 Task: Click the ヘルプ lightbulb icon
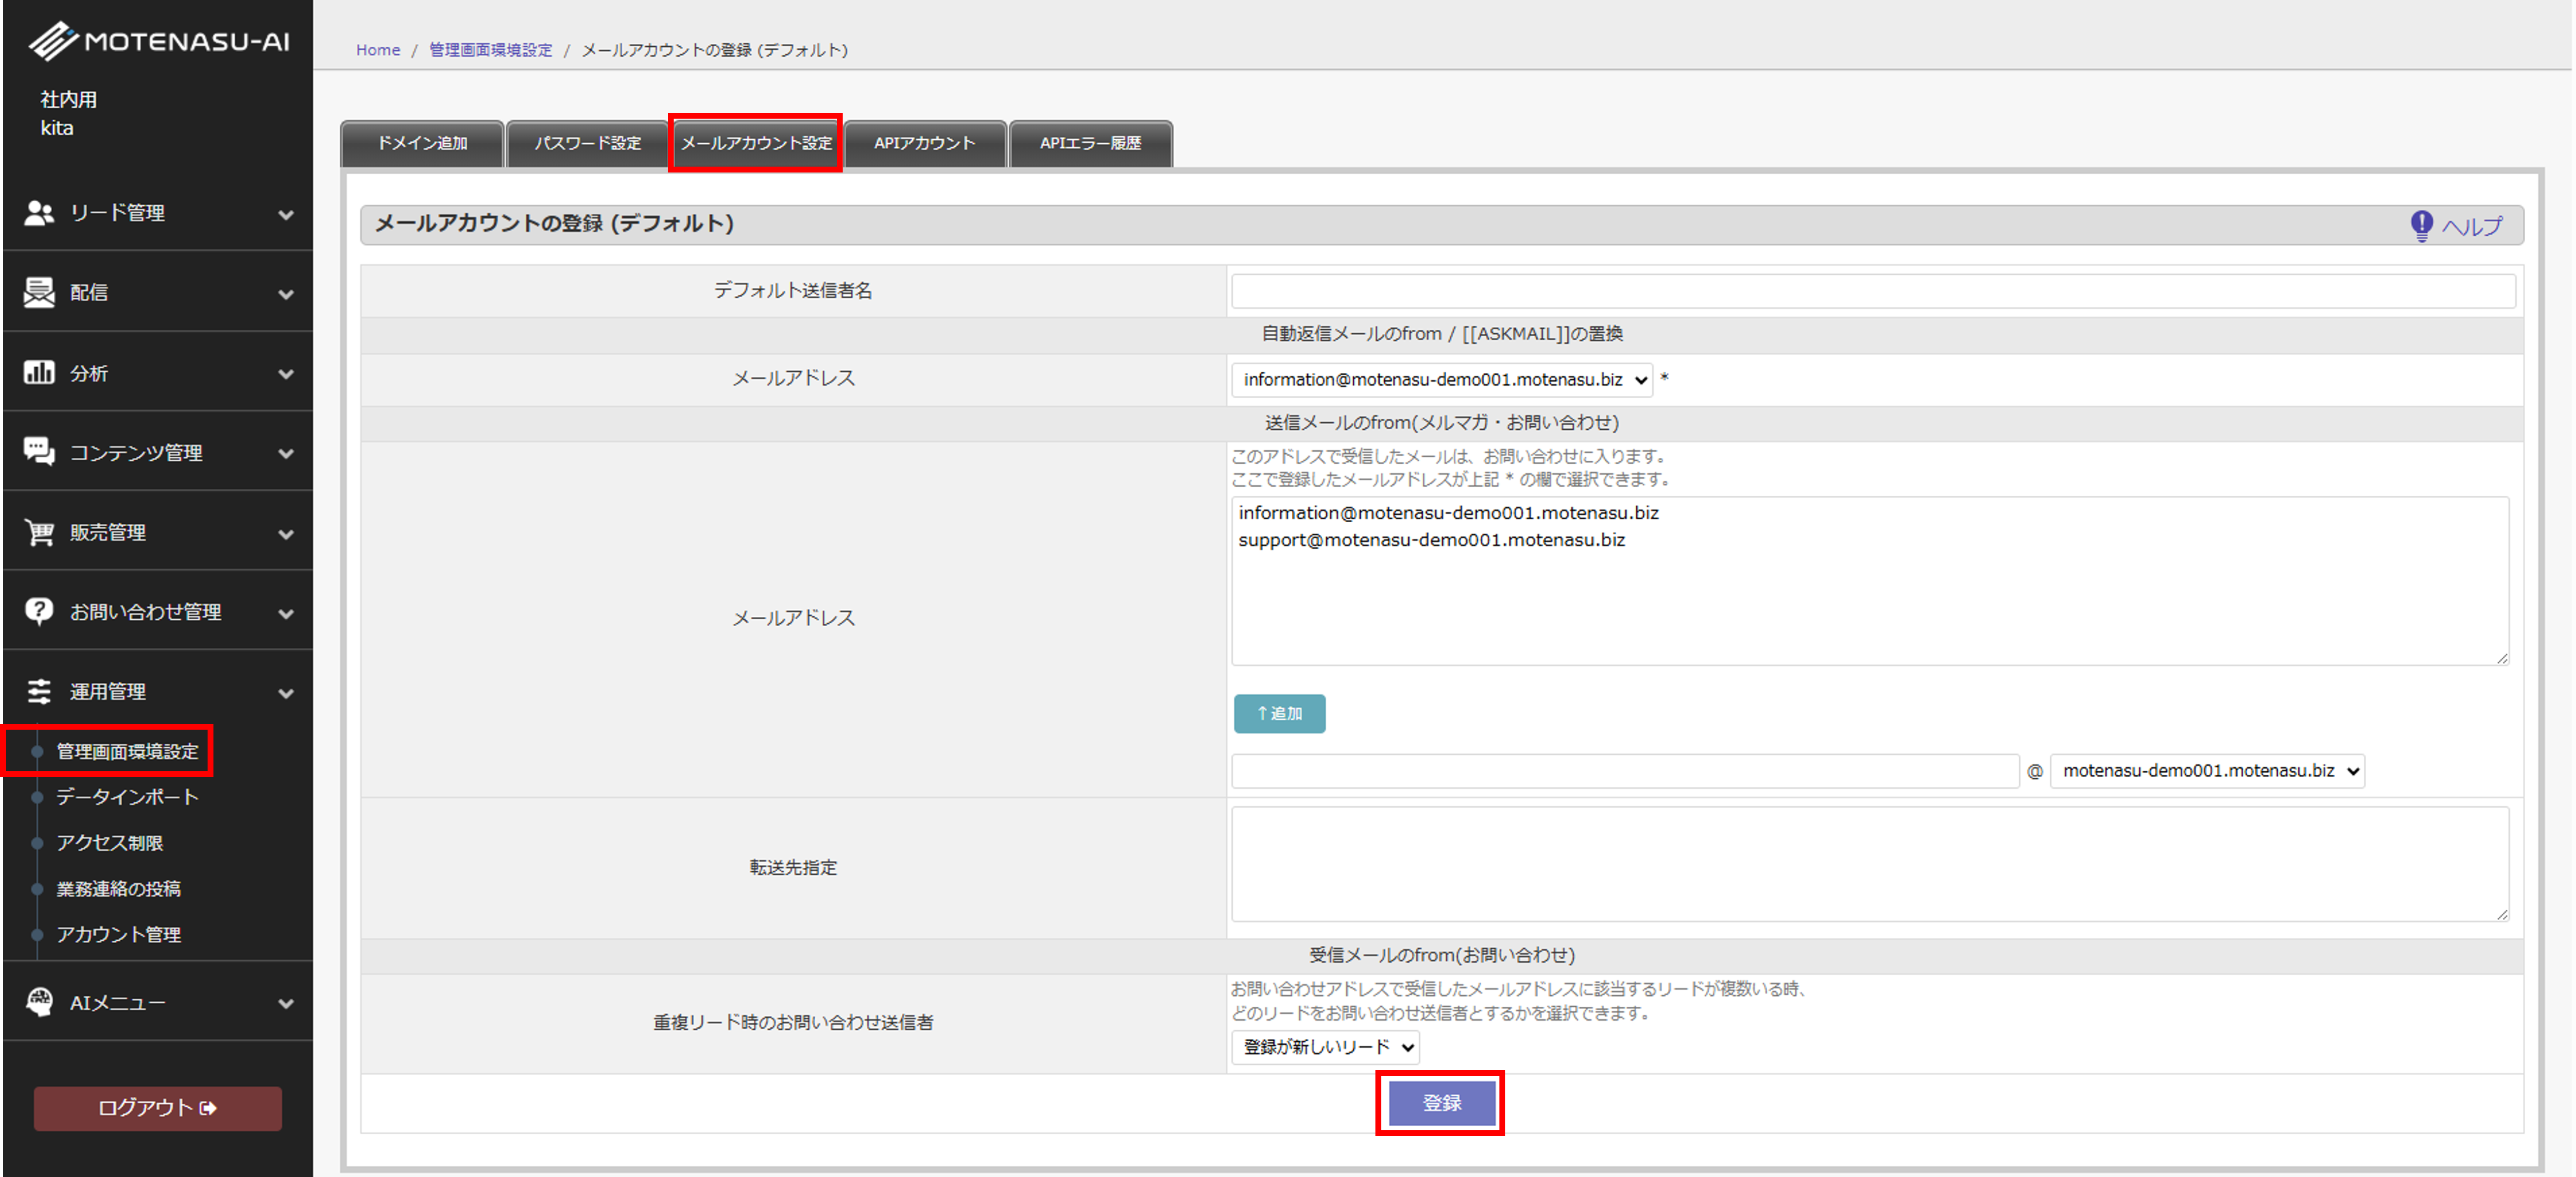click(x=2421, y=226)
